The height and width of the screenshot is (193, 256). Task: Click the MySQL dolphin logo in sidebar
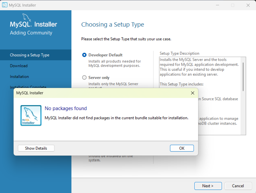coord(26,17)
